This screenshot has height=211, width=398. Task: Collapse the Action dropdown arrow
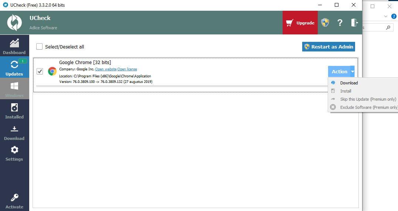pos(353,71)
